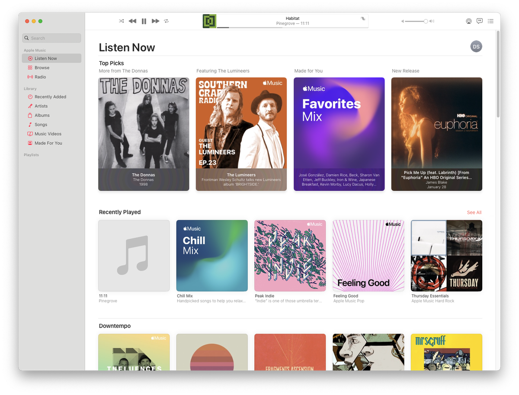519x395 pixels.
Task: Click the Pinegrove artist text under 11:11
Action: pyautogui.click(x=108, y=301)
